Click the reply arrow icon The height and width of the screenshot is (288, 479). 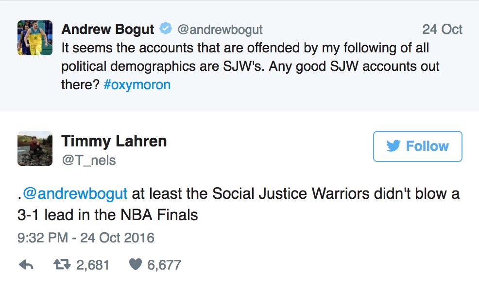coord(25,265)
